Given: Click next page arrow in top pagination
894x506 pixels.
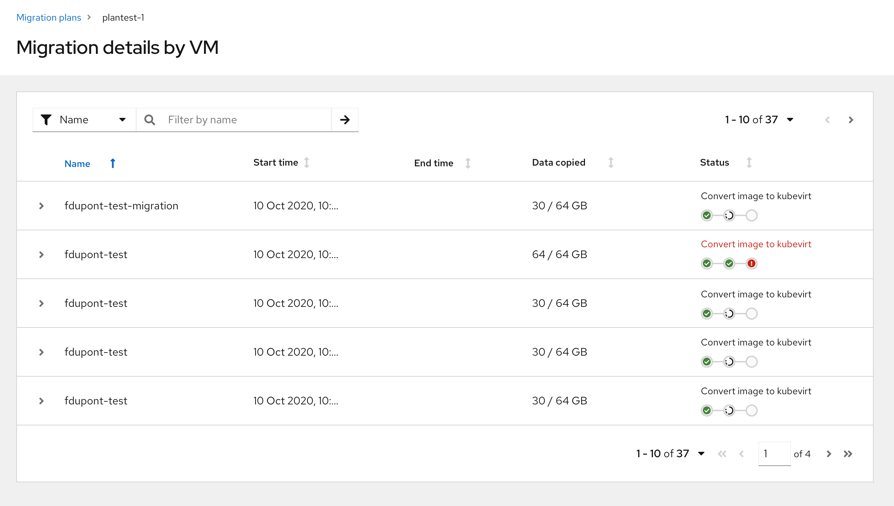Looking at the screenshot, I should (x=851, y=120).
